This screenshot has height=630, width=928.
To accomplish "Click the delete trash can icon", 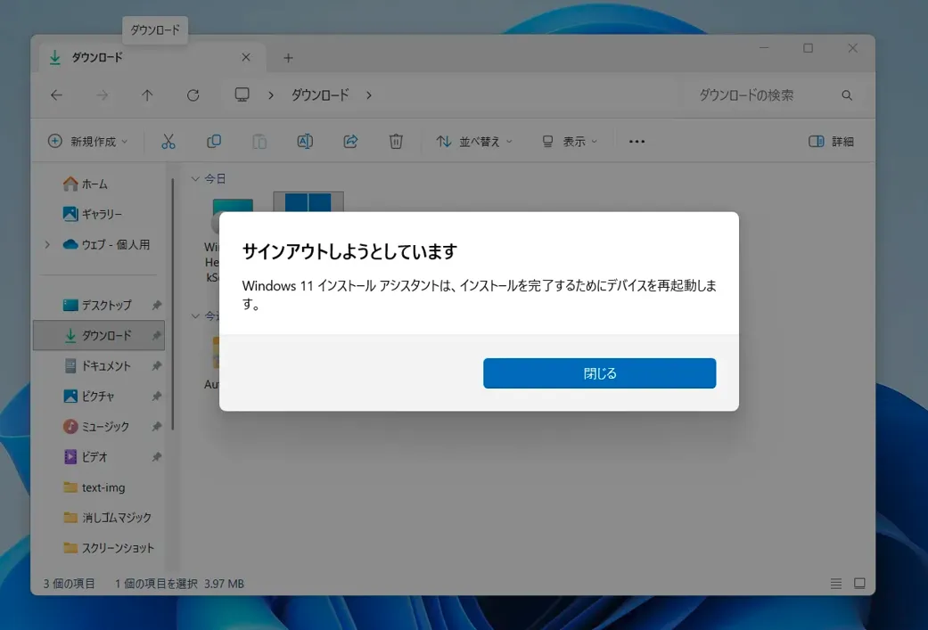I will [396, 142].
